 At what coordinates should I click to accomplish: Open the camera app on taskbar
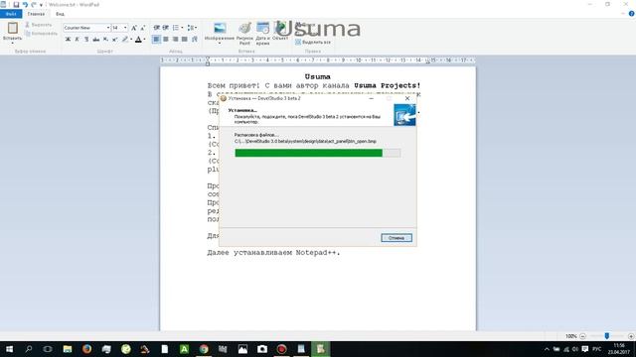click(x=262, y=349)
